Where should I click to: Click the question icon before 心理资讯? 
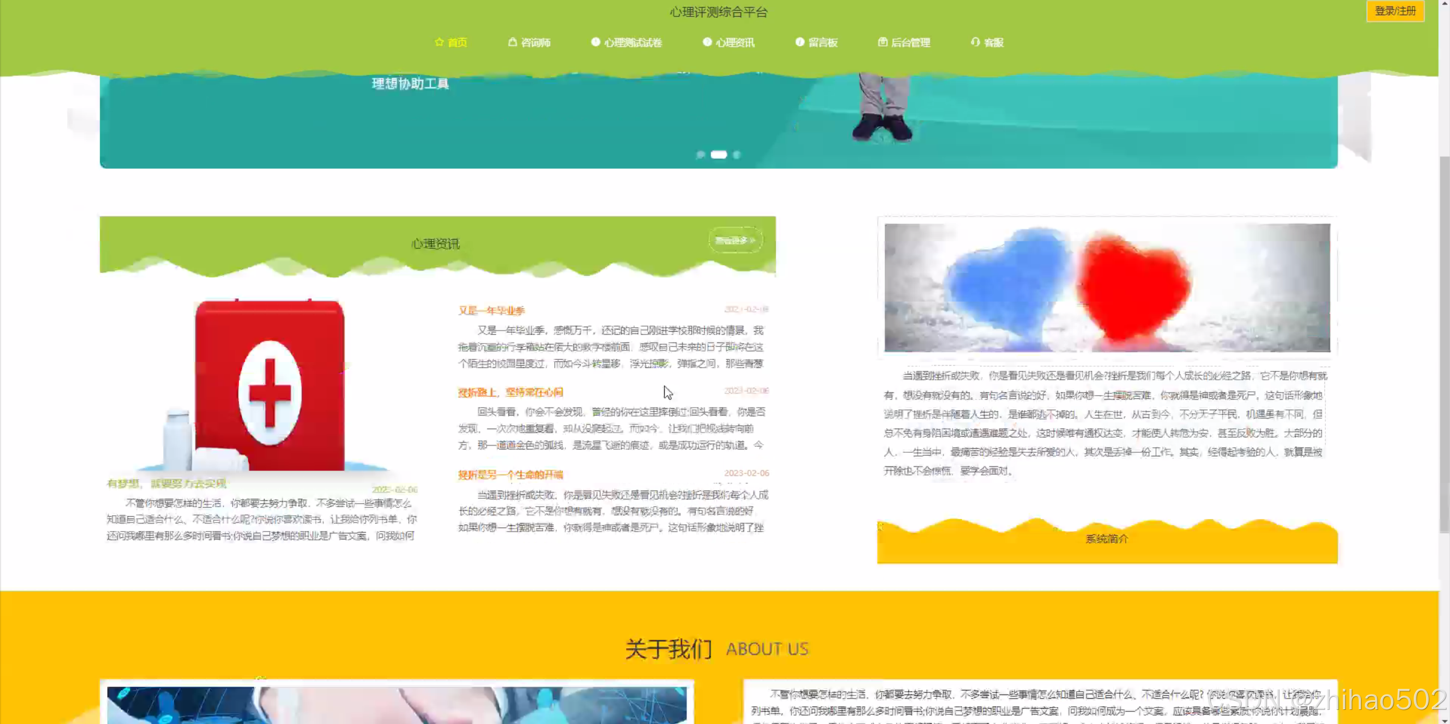(707, 42)
